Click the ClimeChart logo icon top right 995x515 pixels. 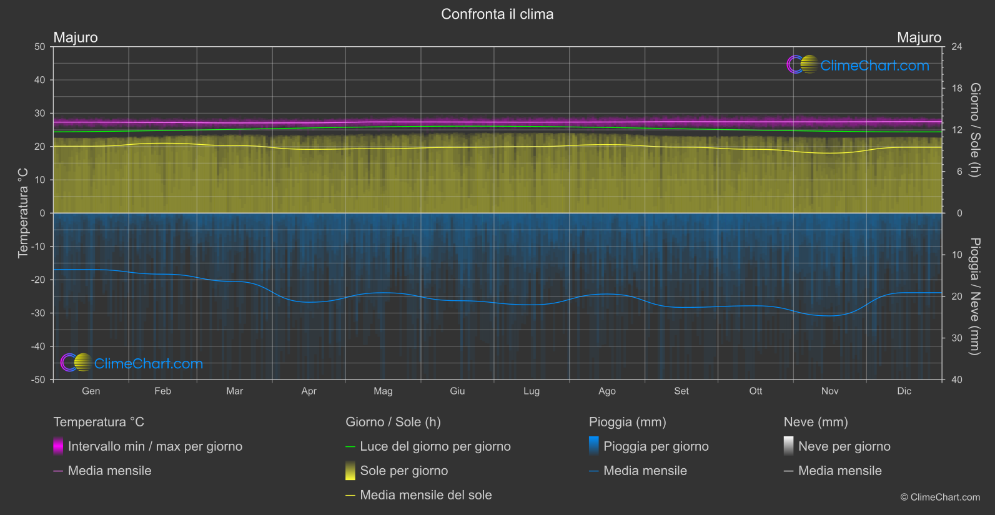pos(802,65)
